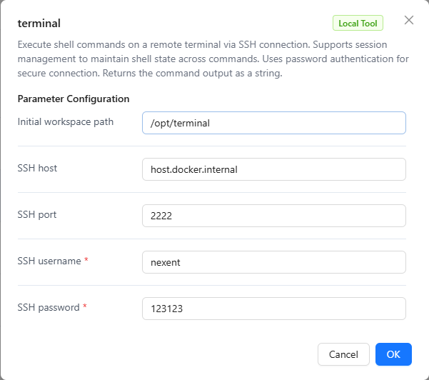Click the SSH password input
This screenshot has width=429, height=380.
coord(274,309)
